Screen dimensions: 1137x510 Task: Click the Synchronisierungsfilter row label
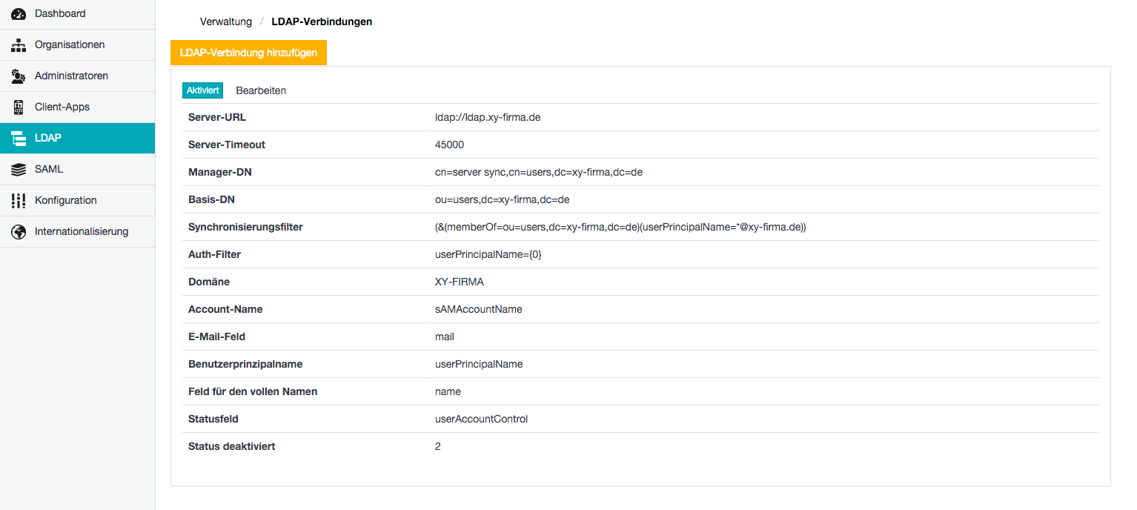coord(245,227)
